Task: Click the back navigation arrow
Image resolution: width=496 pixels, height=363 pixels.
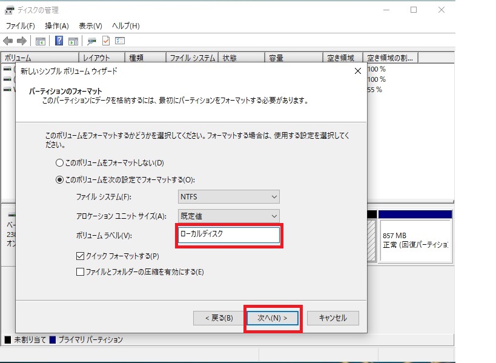Action: pos(8,41)
